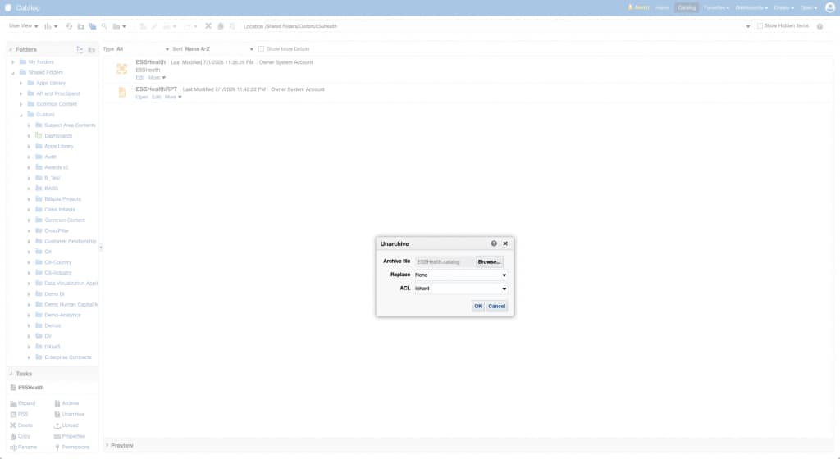The height and width of the screenshot is (459, 840).
Task: Click the tree view icon in Folders header
Action: [80, 49]
